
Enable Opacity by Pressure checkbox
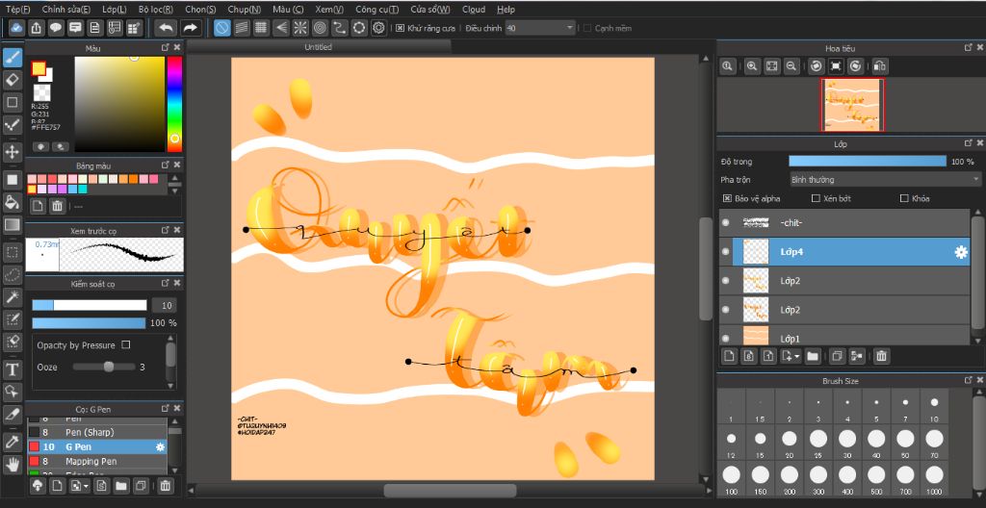(x=126, y=345)
